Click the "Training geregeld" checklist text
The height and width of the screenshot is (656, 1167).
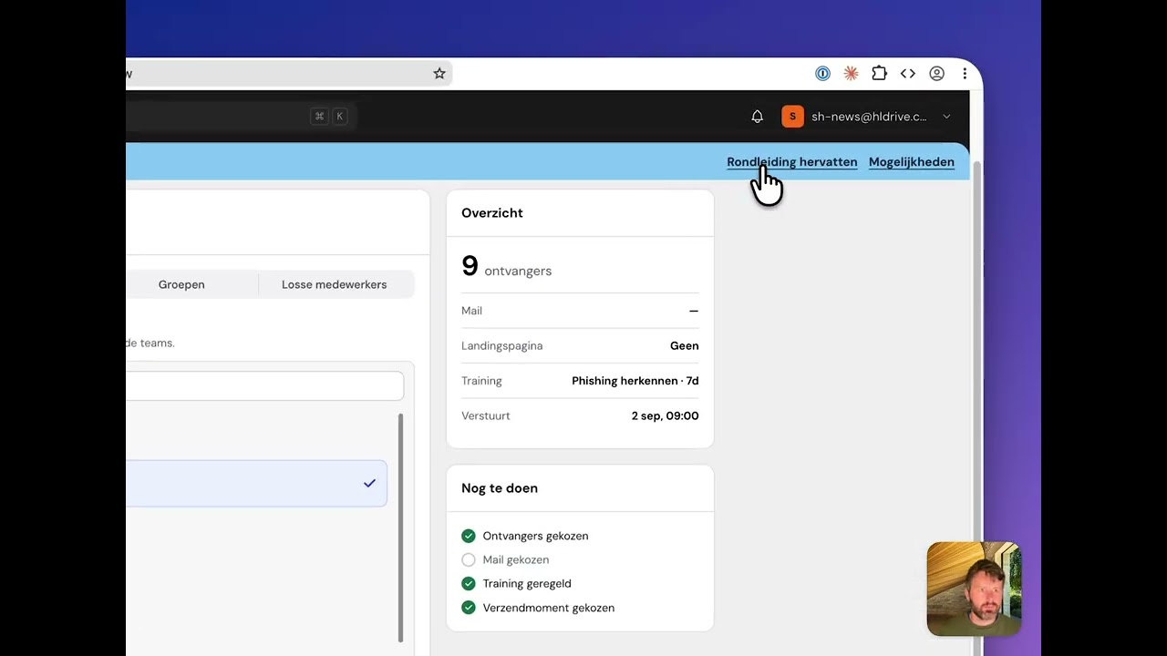527,583
